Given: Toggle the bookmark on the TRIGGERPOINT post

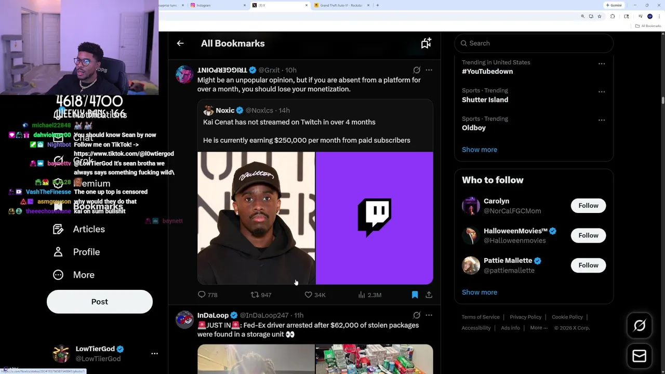Looking at the screenshot, I should 415,295.
